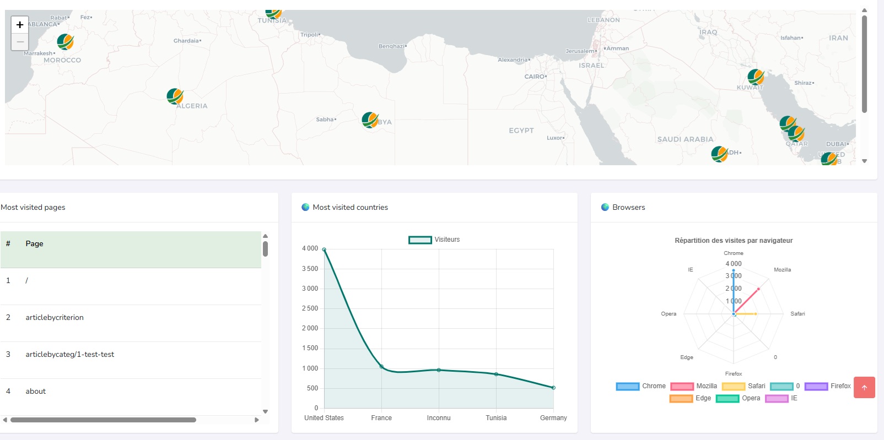Toggle the Safari legend swatch
This screenshot has height=440, width=884.
pos(733,386)
